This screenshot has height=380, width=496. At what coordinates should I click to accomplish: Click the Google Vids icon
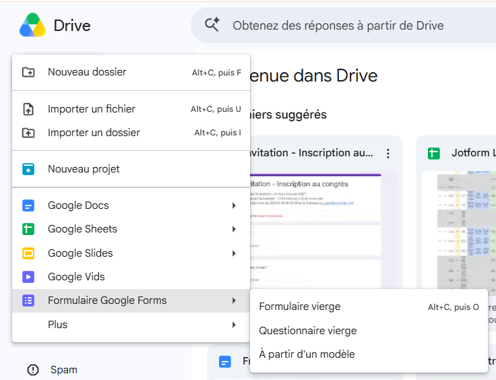[28, 277]
